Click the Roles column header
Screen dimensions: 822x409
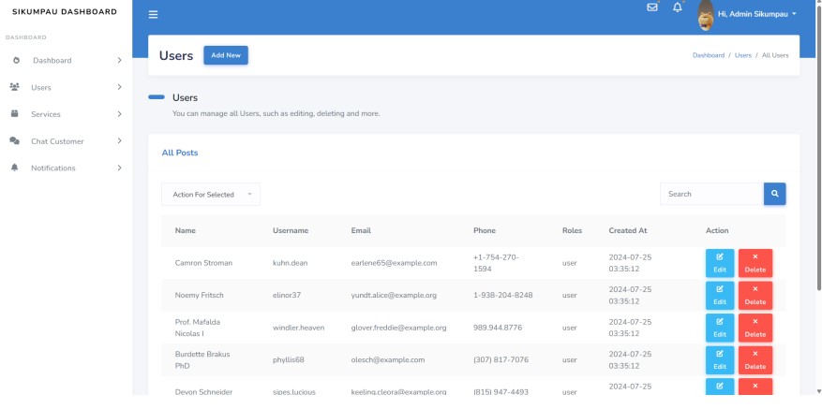tap(572, 230)
